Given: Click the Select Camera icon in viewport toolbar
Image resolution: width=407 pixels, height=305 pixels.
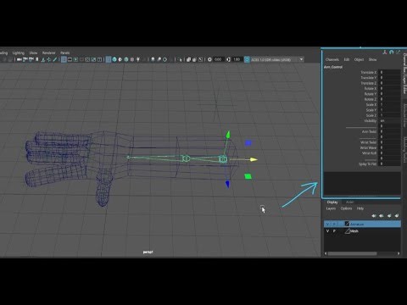Looking at the screenshot, I should tap(19, 59).
